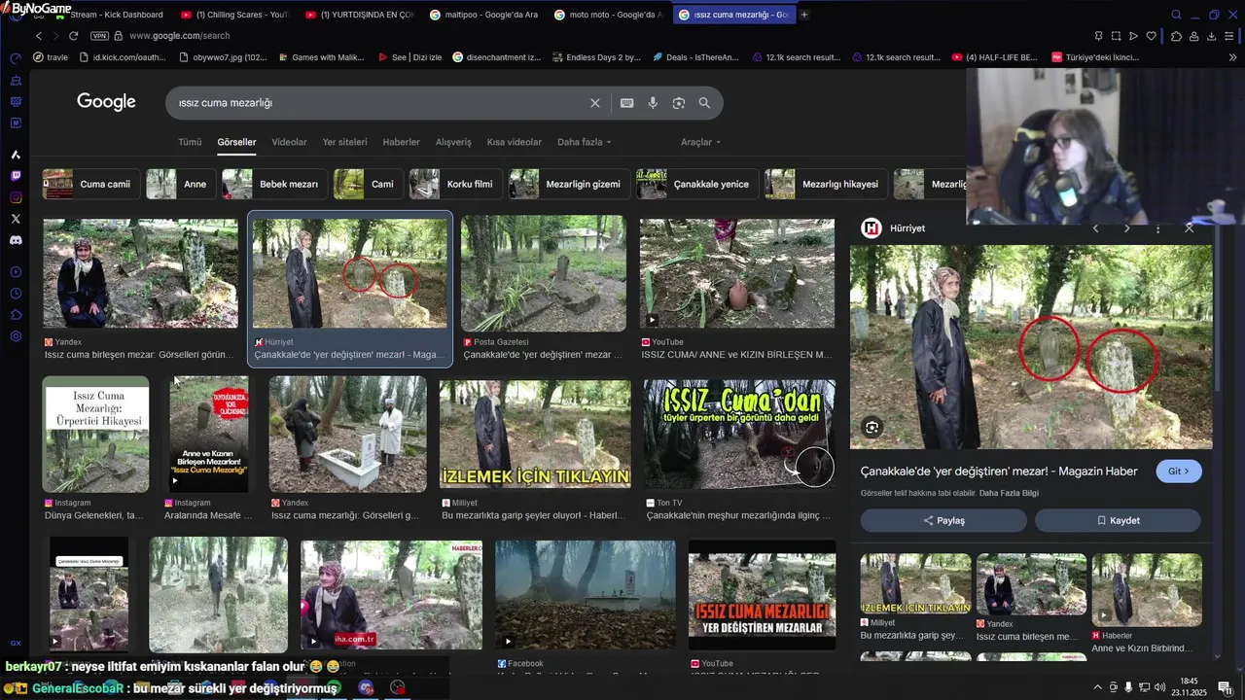Open the snapshot icon in address bar
This screenshot has width=1245, height=700.
click(x=1116, y=36)
